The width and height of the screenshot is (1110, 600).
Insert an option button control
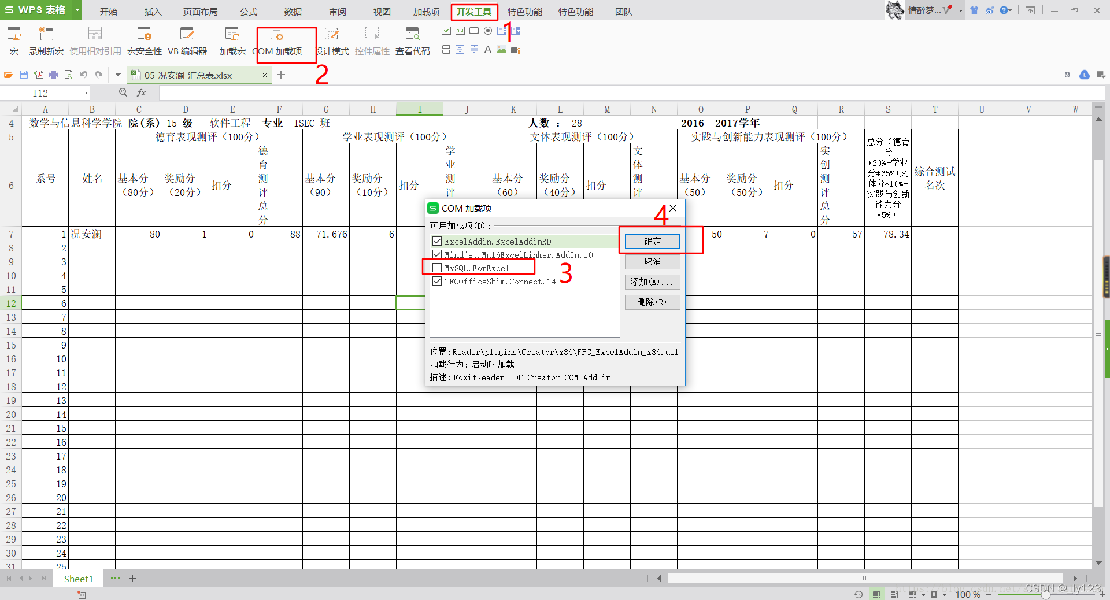(x=488, y=31)
